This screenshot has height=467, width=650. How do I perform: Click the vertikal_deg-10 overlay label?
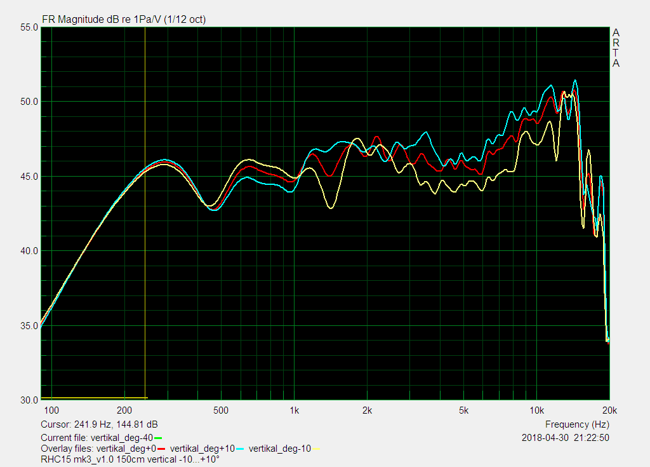pyautogui.click(x=280, y=449)
